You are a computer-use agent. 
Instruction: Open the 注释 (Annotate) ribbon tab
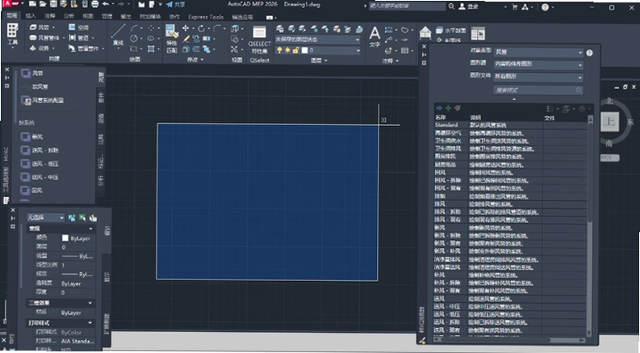(x=50, y=16)
